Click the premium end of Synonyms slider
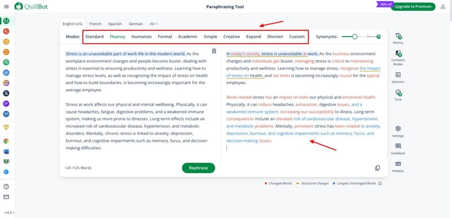This screenshot has height=218, width=452. point(378,37)
